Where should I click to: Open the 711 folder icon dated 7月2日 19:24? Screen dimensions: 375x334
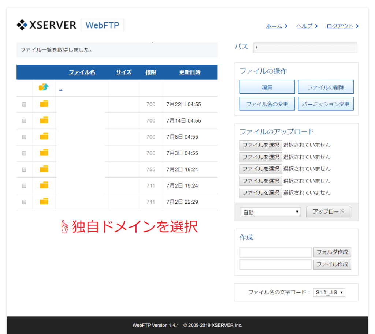(44, 185)
